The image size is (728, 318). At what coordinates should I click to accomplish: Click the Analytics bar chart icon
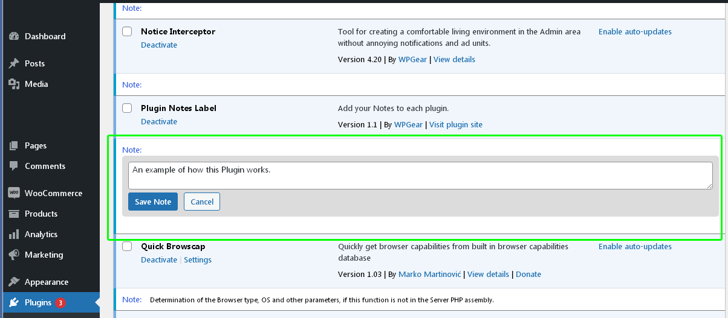click(x=14, y=234)
